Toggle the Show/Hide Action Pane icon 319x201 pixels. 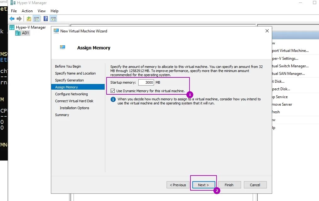coord(53,19)
